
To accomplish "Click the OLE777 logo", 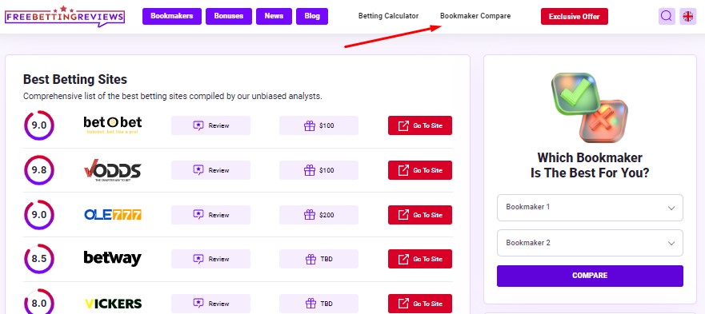I will pyautogui.click(x=112, y=215).
